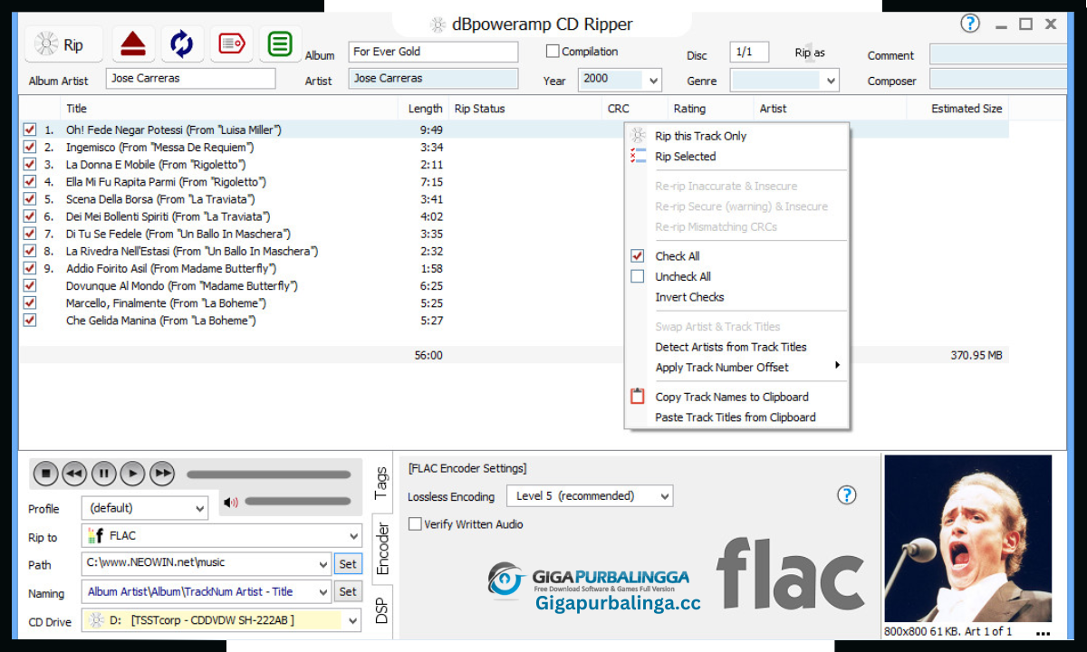
Task: Adjust the volume slider
Action: pyautogui.click(x=297, y=502)
